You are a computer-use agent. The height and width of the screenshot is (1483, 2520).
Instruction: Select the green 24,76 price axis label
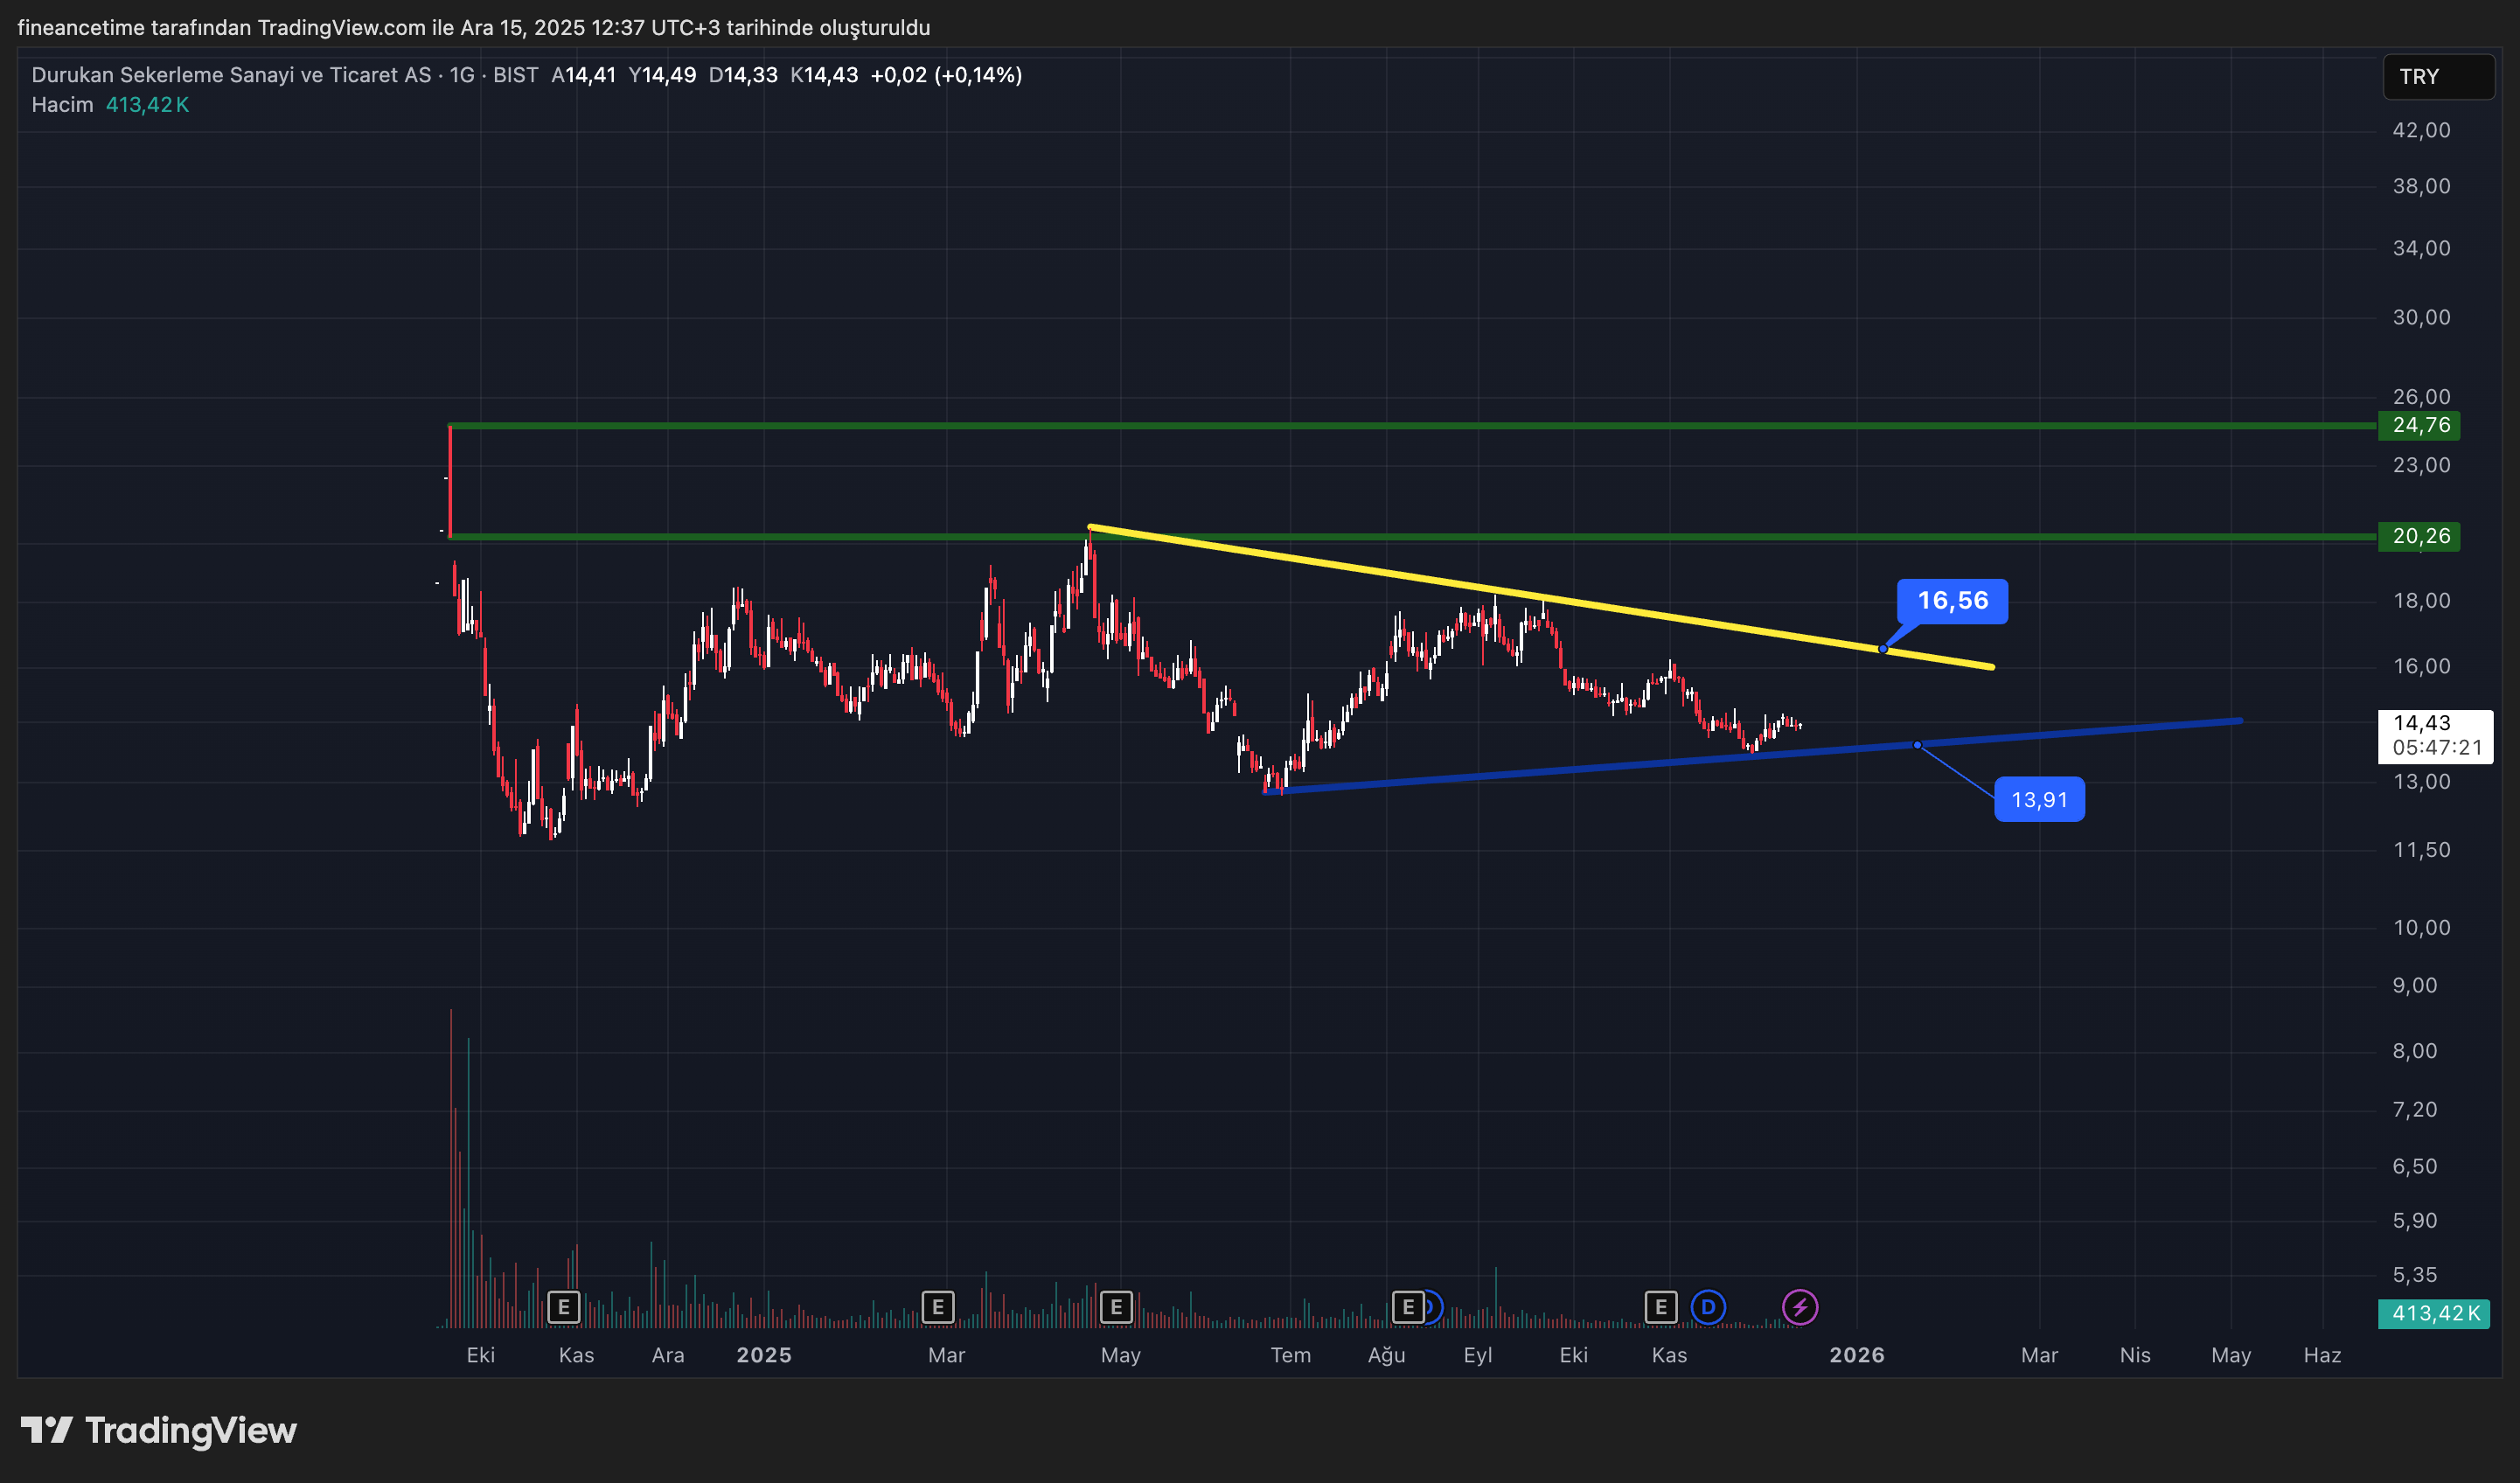pos(2420,425)
